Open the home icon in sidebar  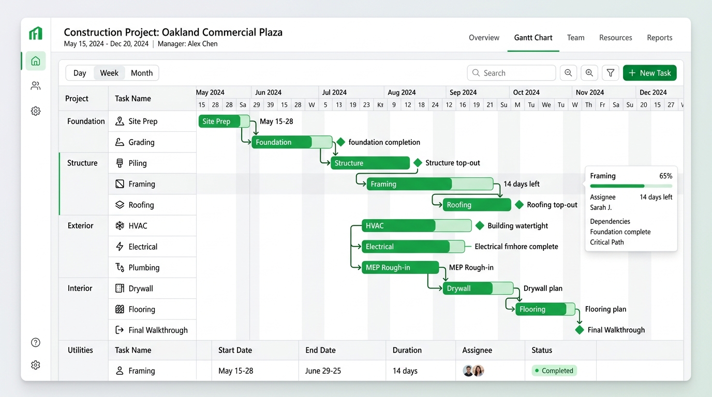point(35,61)
